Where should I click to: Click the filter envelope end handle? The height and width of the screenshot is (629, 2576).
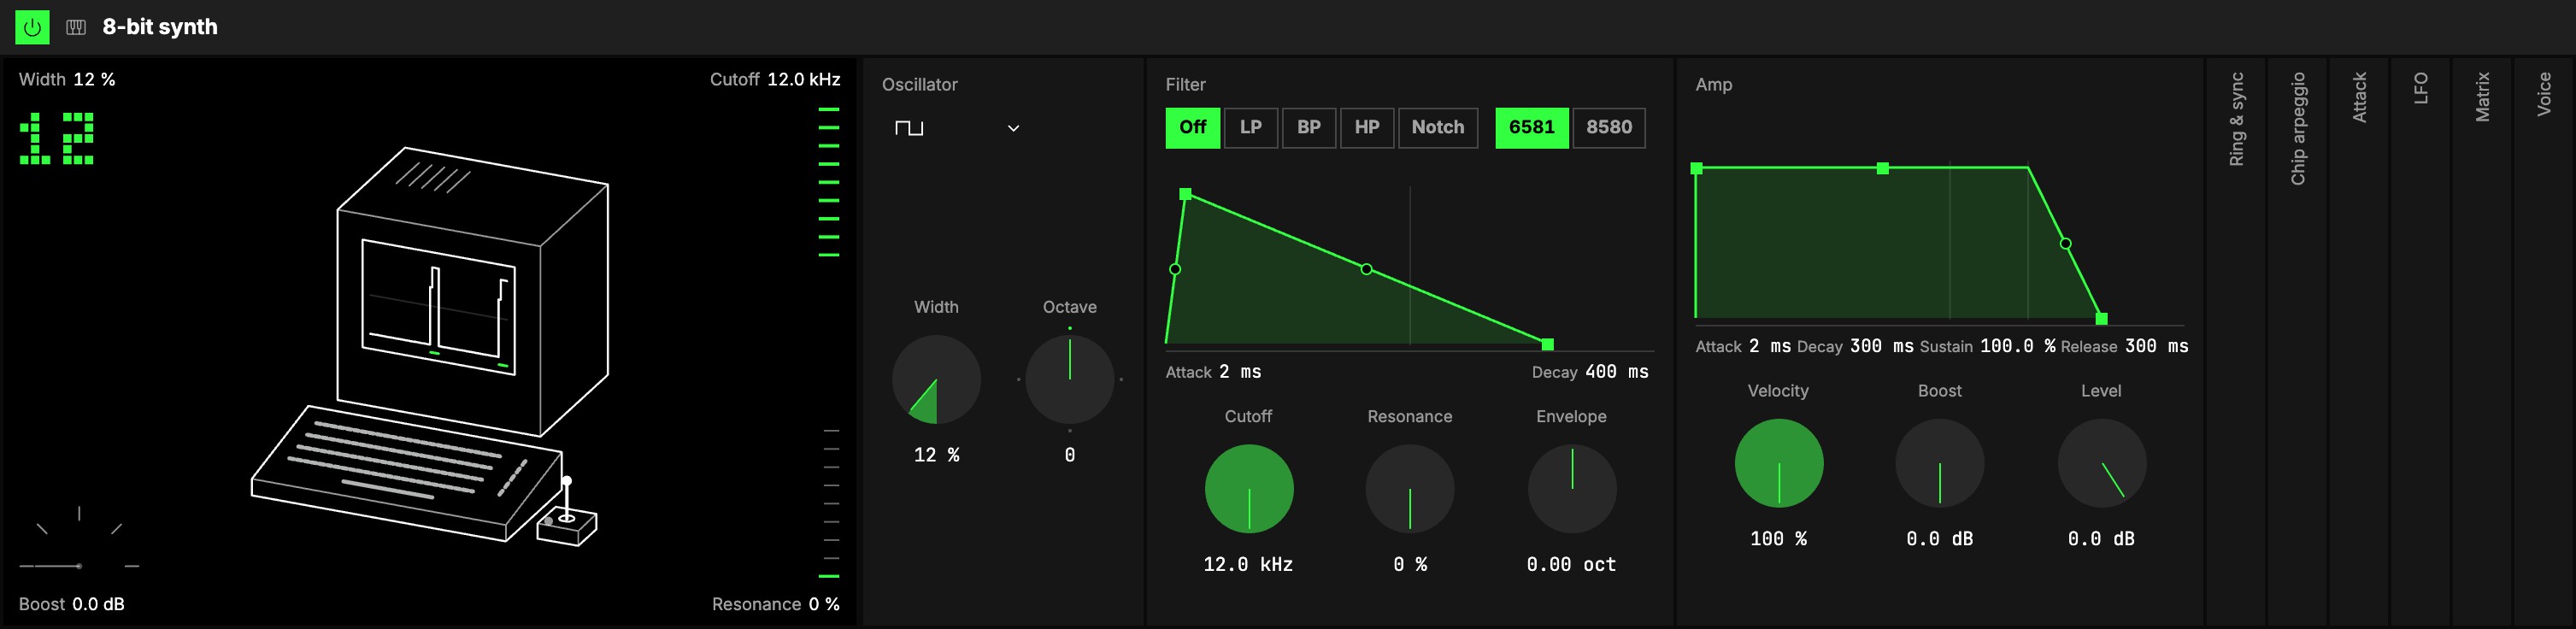tap(1547, 344)
